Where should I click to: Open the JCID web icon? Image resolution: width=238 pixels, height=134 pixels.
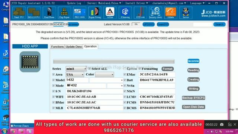click(x=140, y=13)
